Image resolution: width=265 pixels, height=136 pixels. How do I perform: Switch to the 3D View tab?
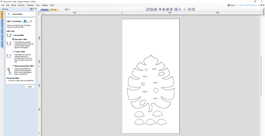(x=54, y=10)
